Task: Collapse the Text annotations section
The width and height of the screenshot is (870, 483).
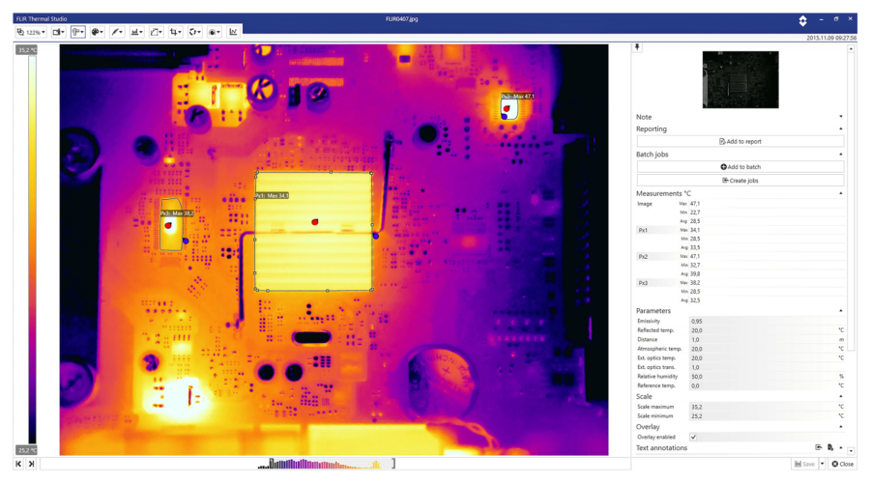Action: [841, 448]
